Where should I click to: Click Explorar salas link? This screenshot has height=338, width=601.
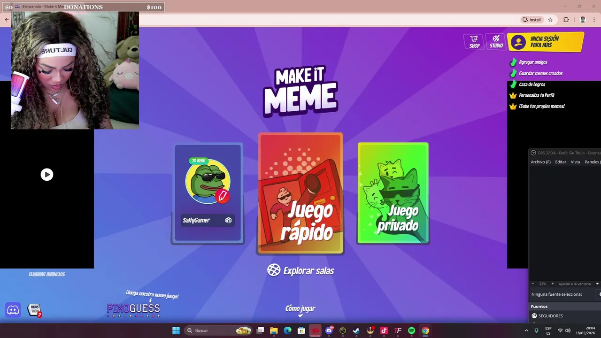point(308,270)
